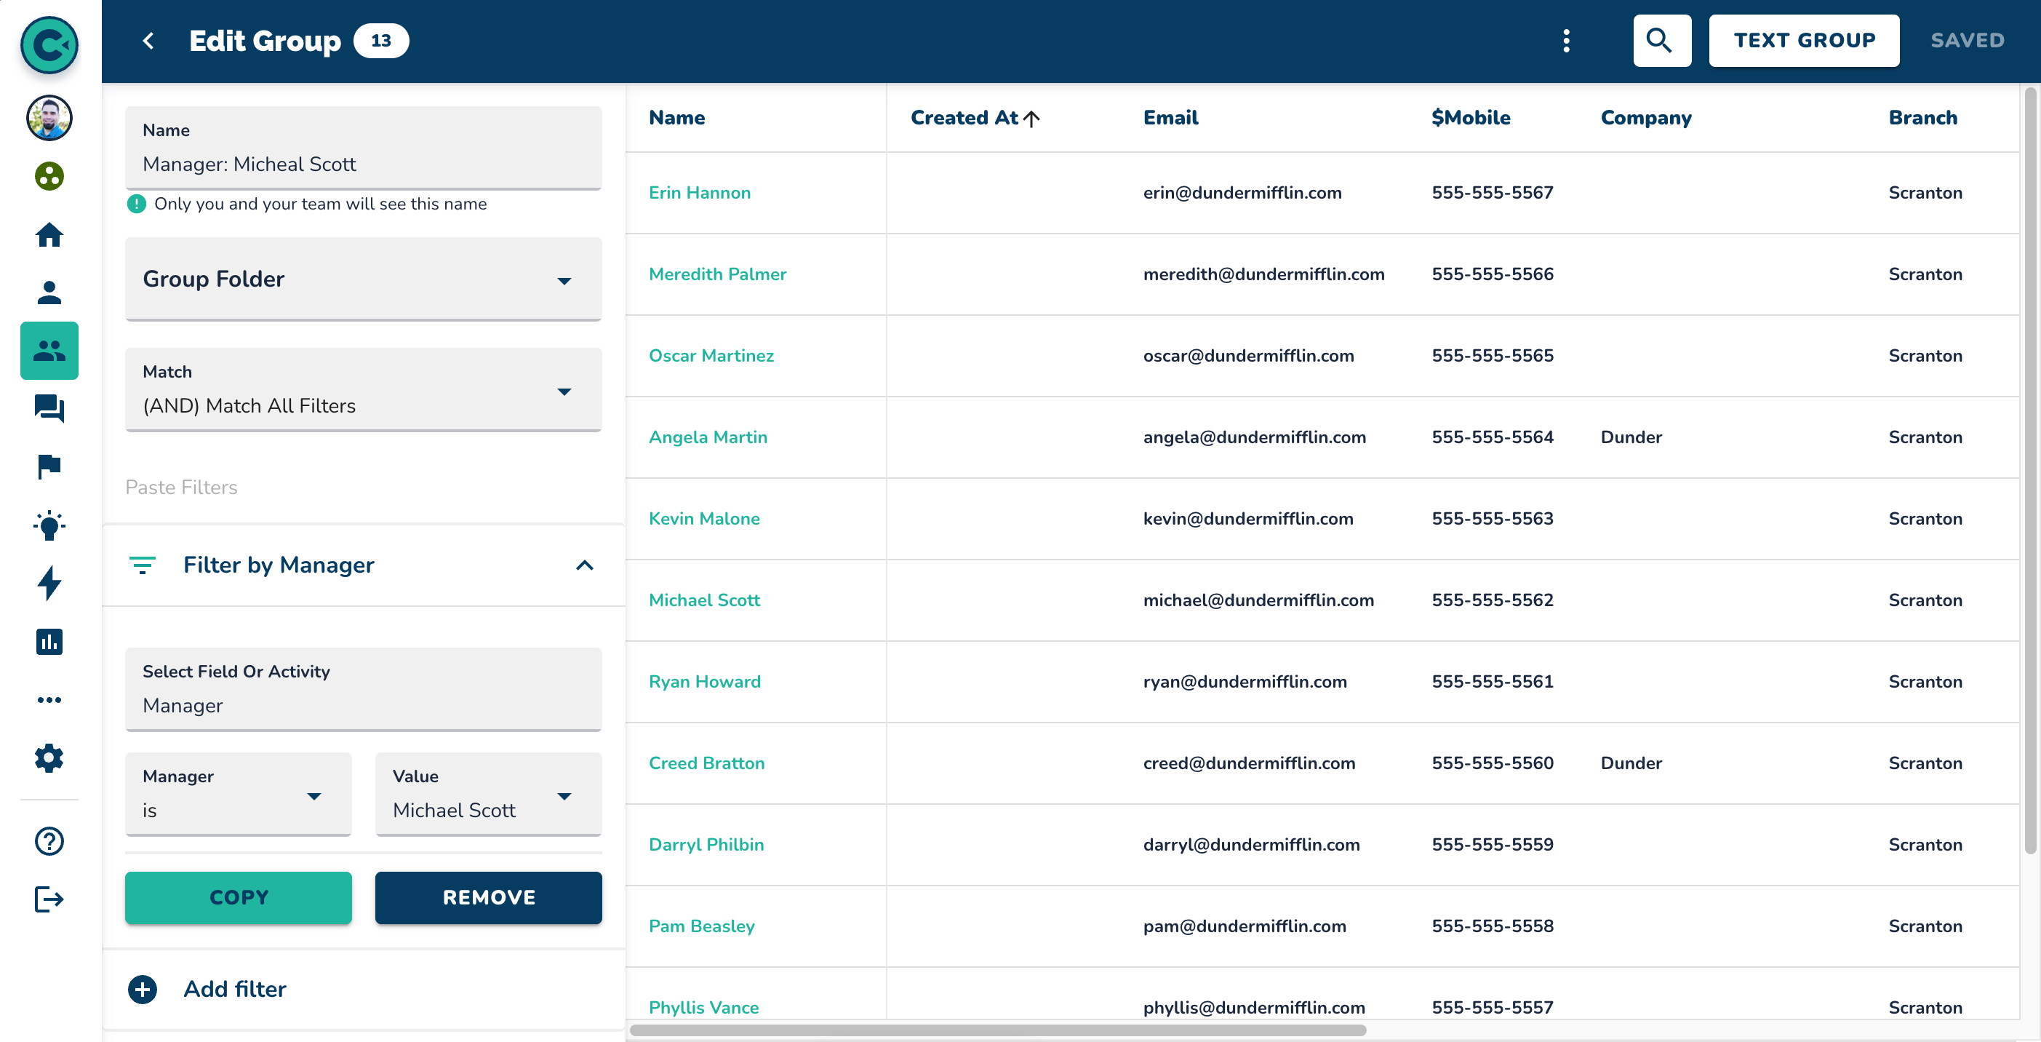Open the Pam Beasley contact link

(700, 926)
